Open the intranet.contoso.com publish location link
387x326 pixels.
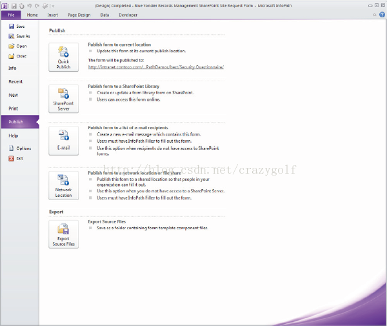(156, 67)
